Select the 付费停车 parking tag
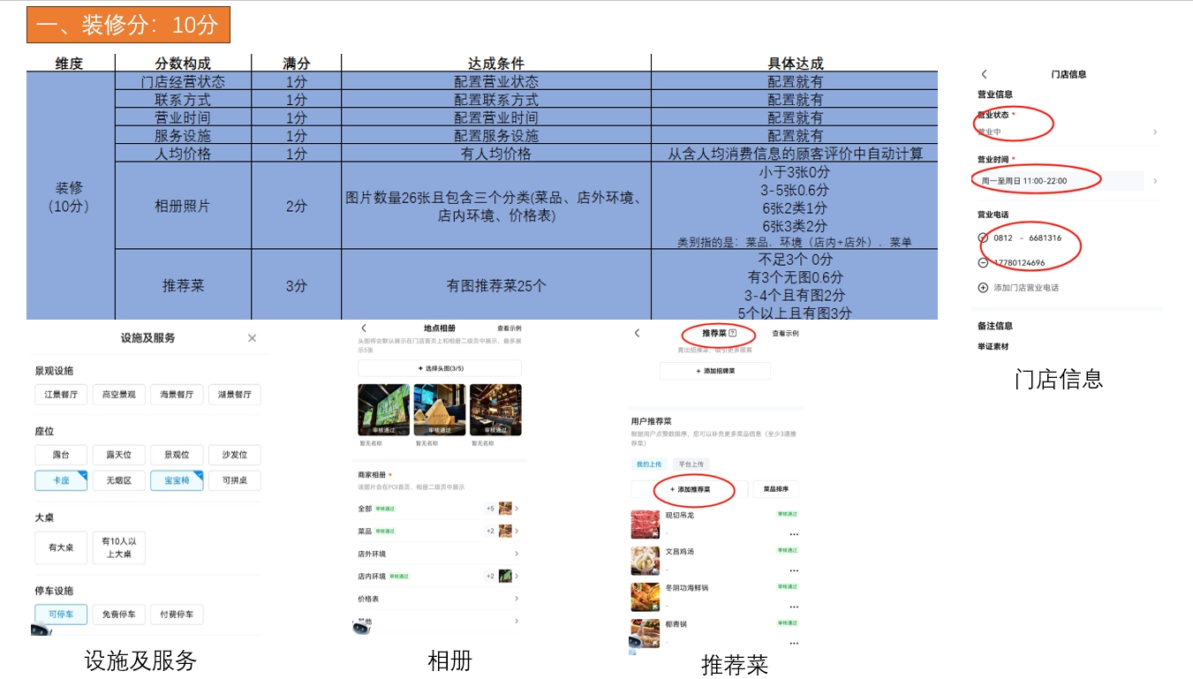 pos(177,615)
